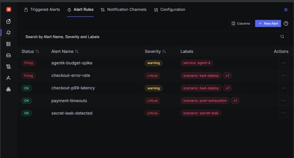Open the agentk-budget-spike alert

pos(72,63)
